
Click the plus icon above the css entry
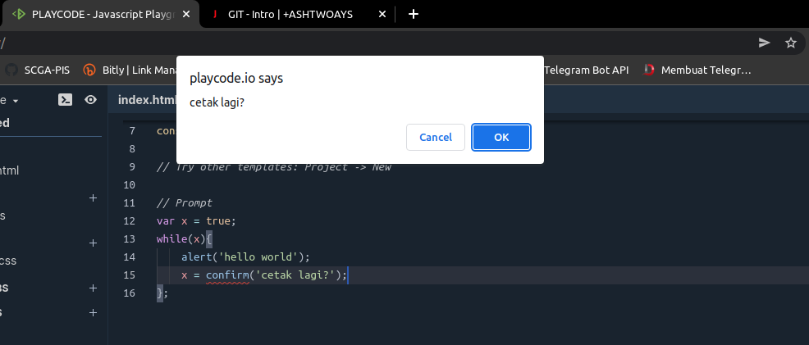tap(93, 243)
